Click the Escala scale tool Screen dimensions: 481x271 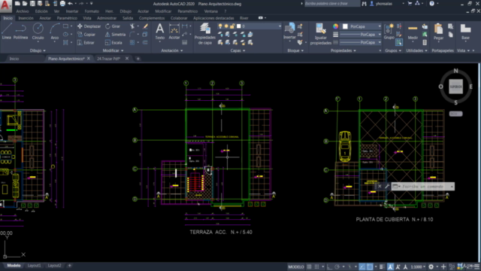[x=113, y=43]
